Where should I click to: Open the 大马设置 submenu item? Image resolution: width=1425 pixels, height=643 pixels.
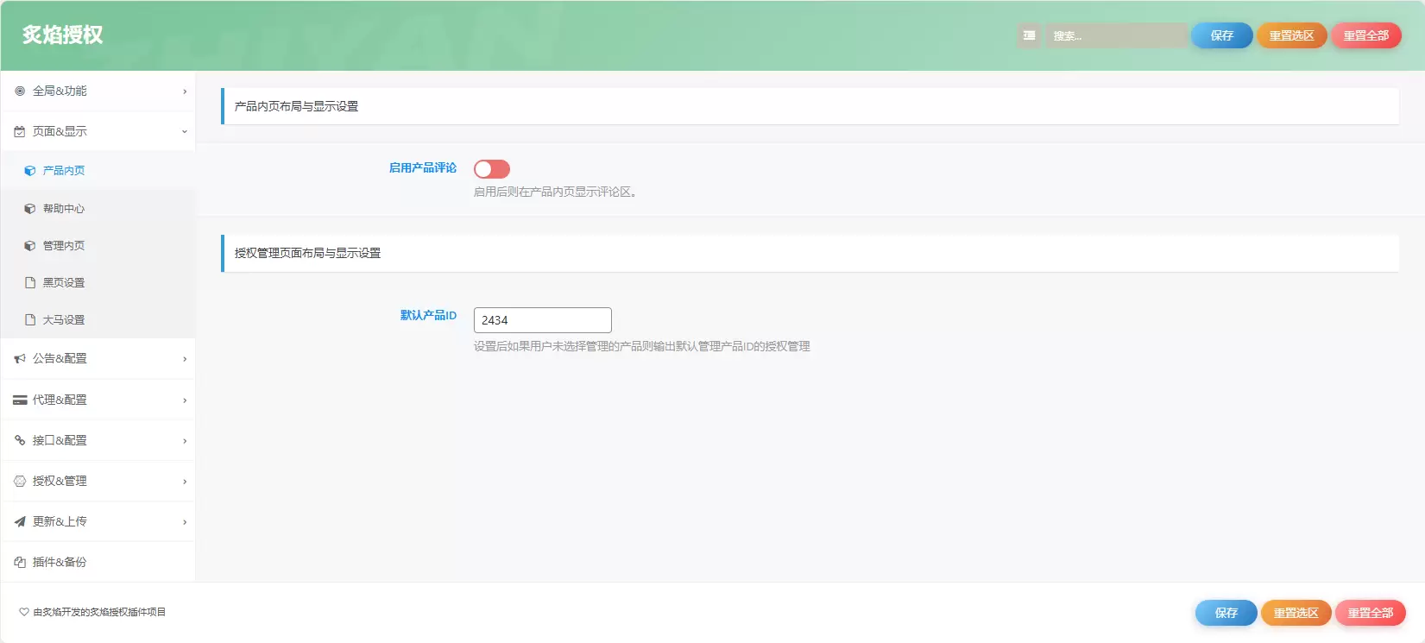coord(98,320)
